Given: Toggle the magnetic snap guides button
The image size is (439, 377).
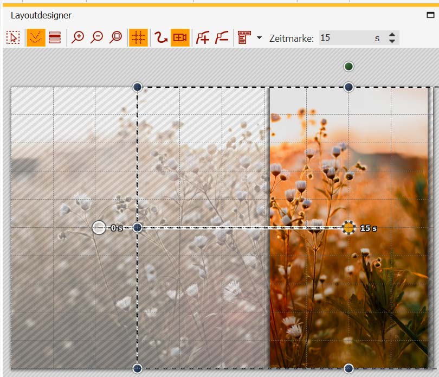Looking at the screenshot, I should [36, 38].
